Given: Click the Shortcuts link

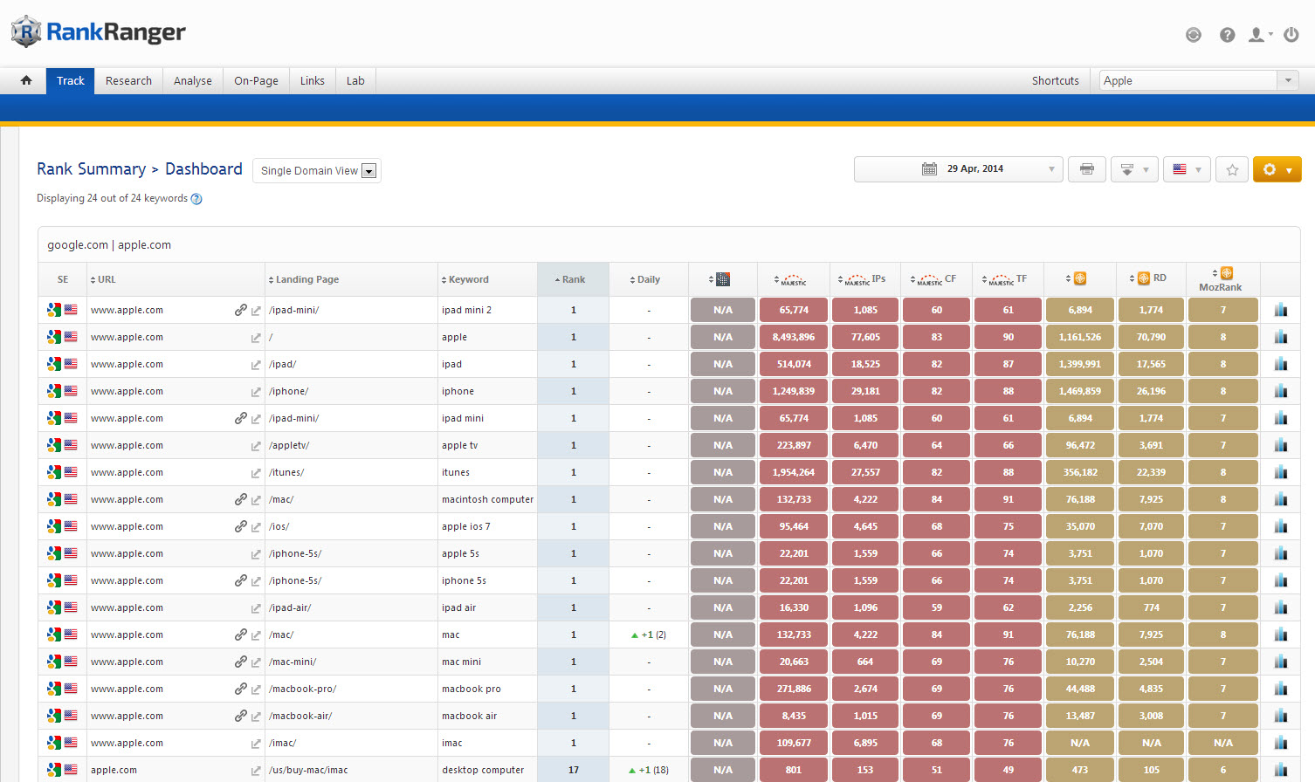Looking at the screenshot, I should click(x=1055, y=80).
